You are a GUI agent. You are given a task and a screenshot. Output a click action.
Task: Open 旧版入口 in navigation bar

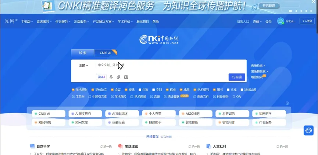pyautogui.click(x=243, y=21)
